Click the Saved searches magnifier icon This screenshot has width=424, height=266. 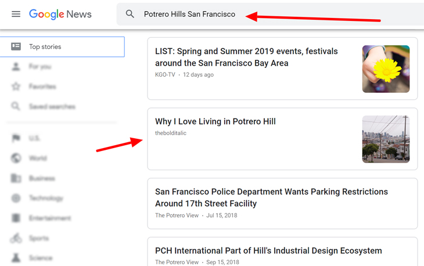pyautogui.click(x=16, y=106)
